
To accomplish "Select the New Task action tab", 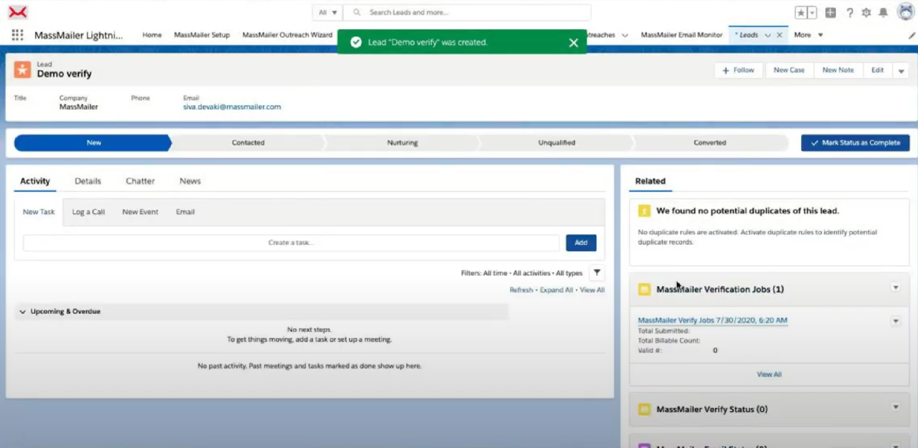I will click(39, 212).
